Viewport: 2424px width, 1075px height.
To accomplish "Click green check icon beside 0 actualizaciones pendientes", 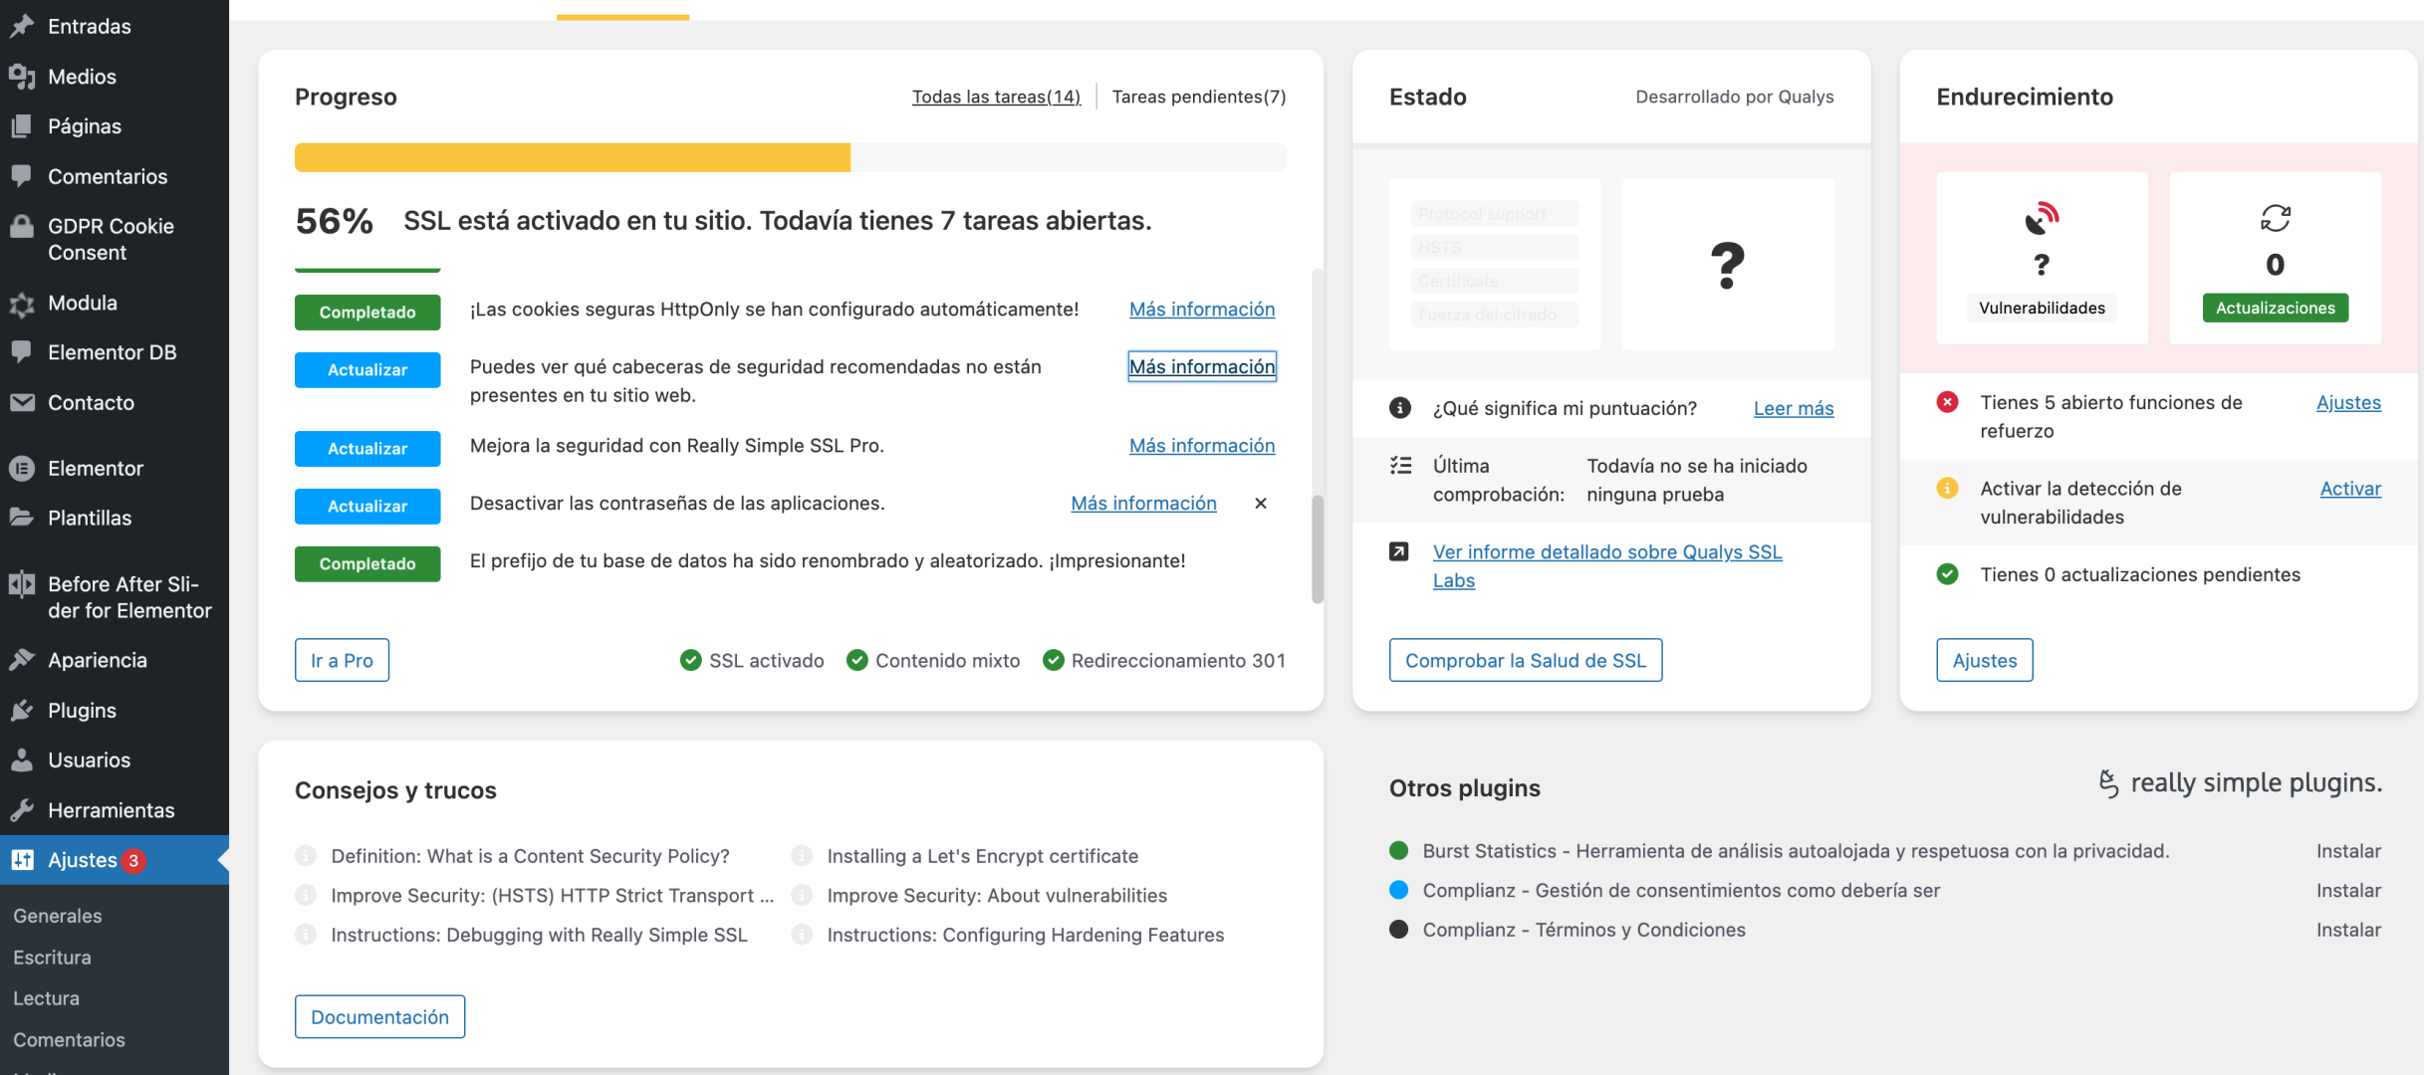I will (1948, 574).
